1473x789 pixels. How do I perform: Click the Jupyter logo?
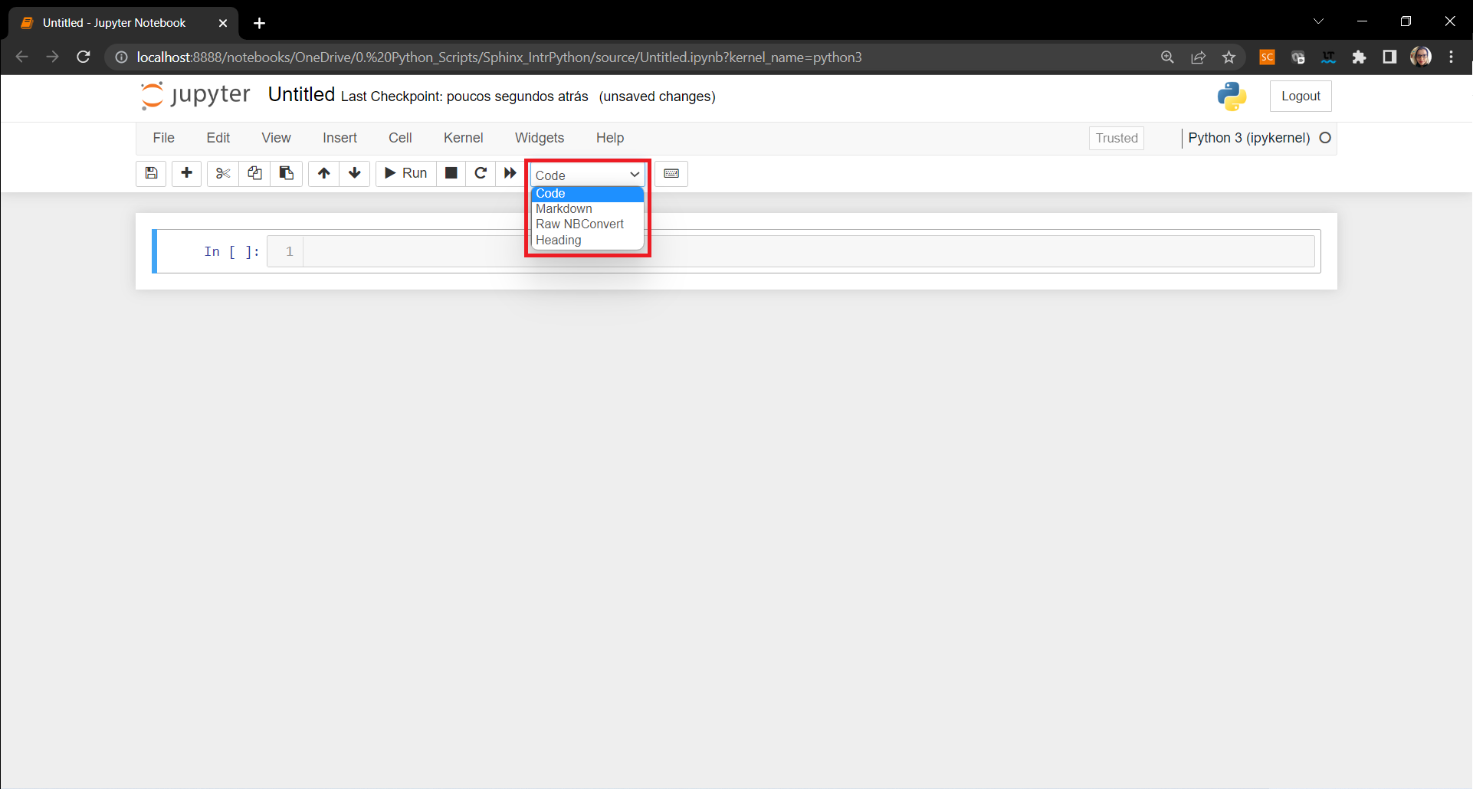(195, 95)
